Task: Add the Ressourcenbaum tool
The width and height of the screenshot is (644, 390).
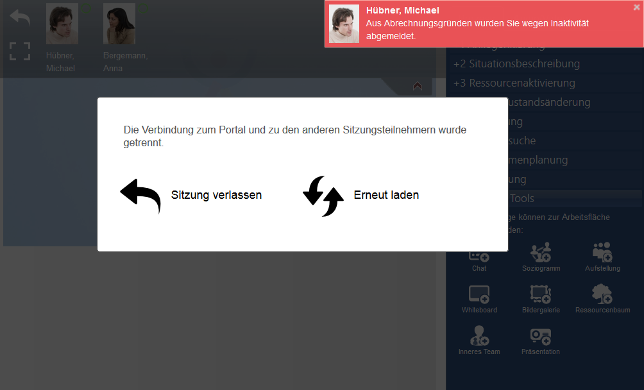Action: click(x=602, y=299)
